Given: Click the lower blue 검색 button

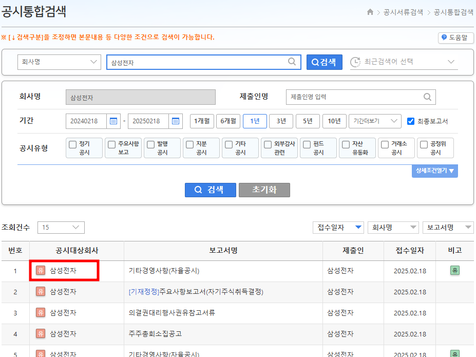Looking at the screenshot, I should [x=211, y=190].
